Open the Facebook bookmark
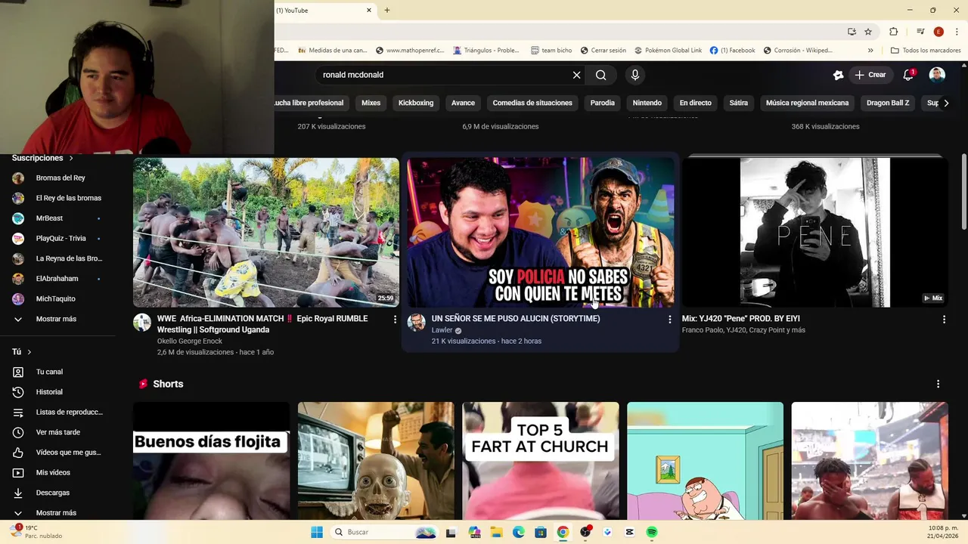Viewport: 968px width, 544px height. 732,51
